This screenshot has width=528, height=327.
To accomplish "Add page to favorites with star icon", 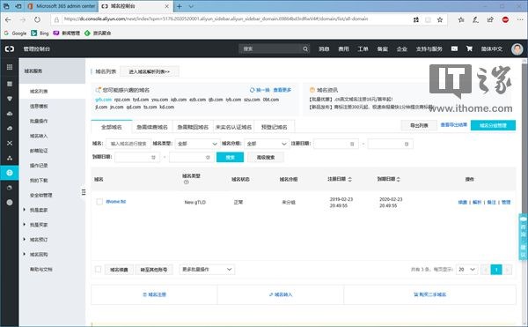I will pyautogui.click(x=440, y=20).
